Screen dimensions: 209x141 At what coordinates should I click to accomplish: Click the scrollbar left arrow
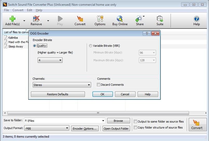click(x=5, y=113)
